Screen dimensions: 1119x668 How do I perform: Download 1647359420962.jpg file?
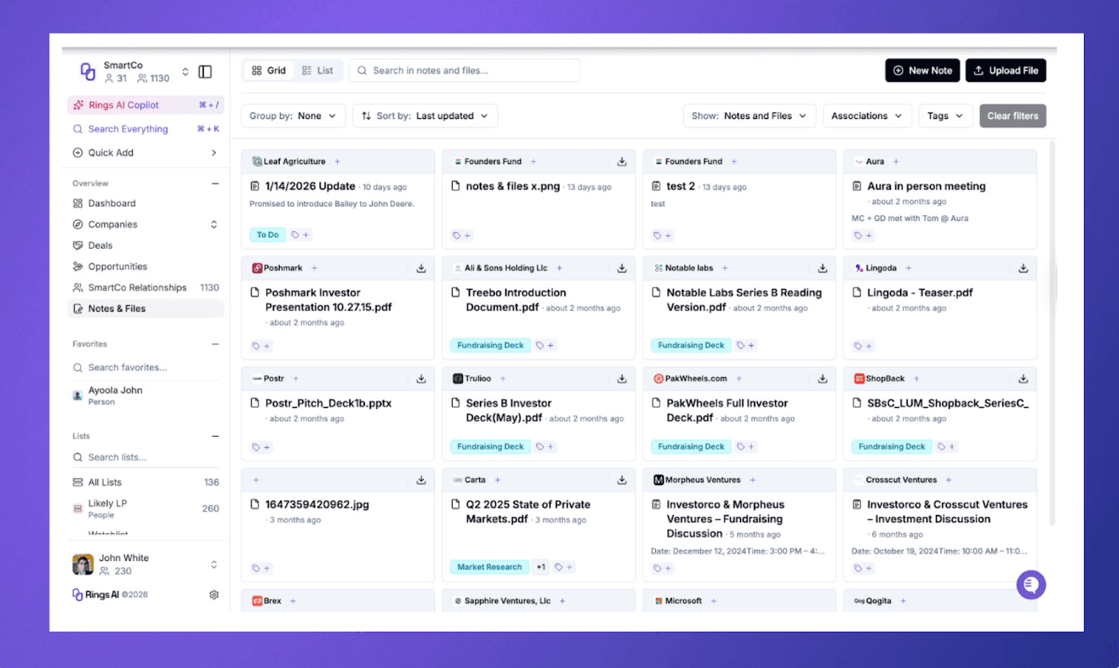pyautogui.click(x=421, y=480)
